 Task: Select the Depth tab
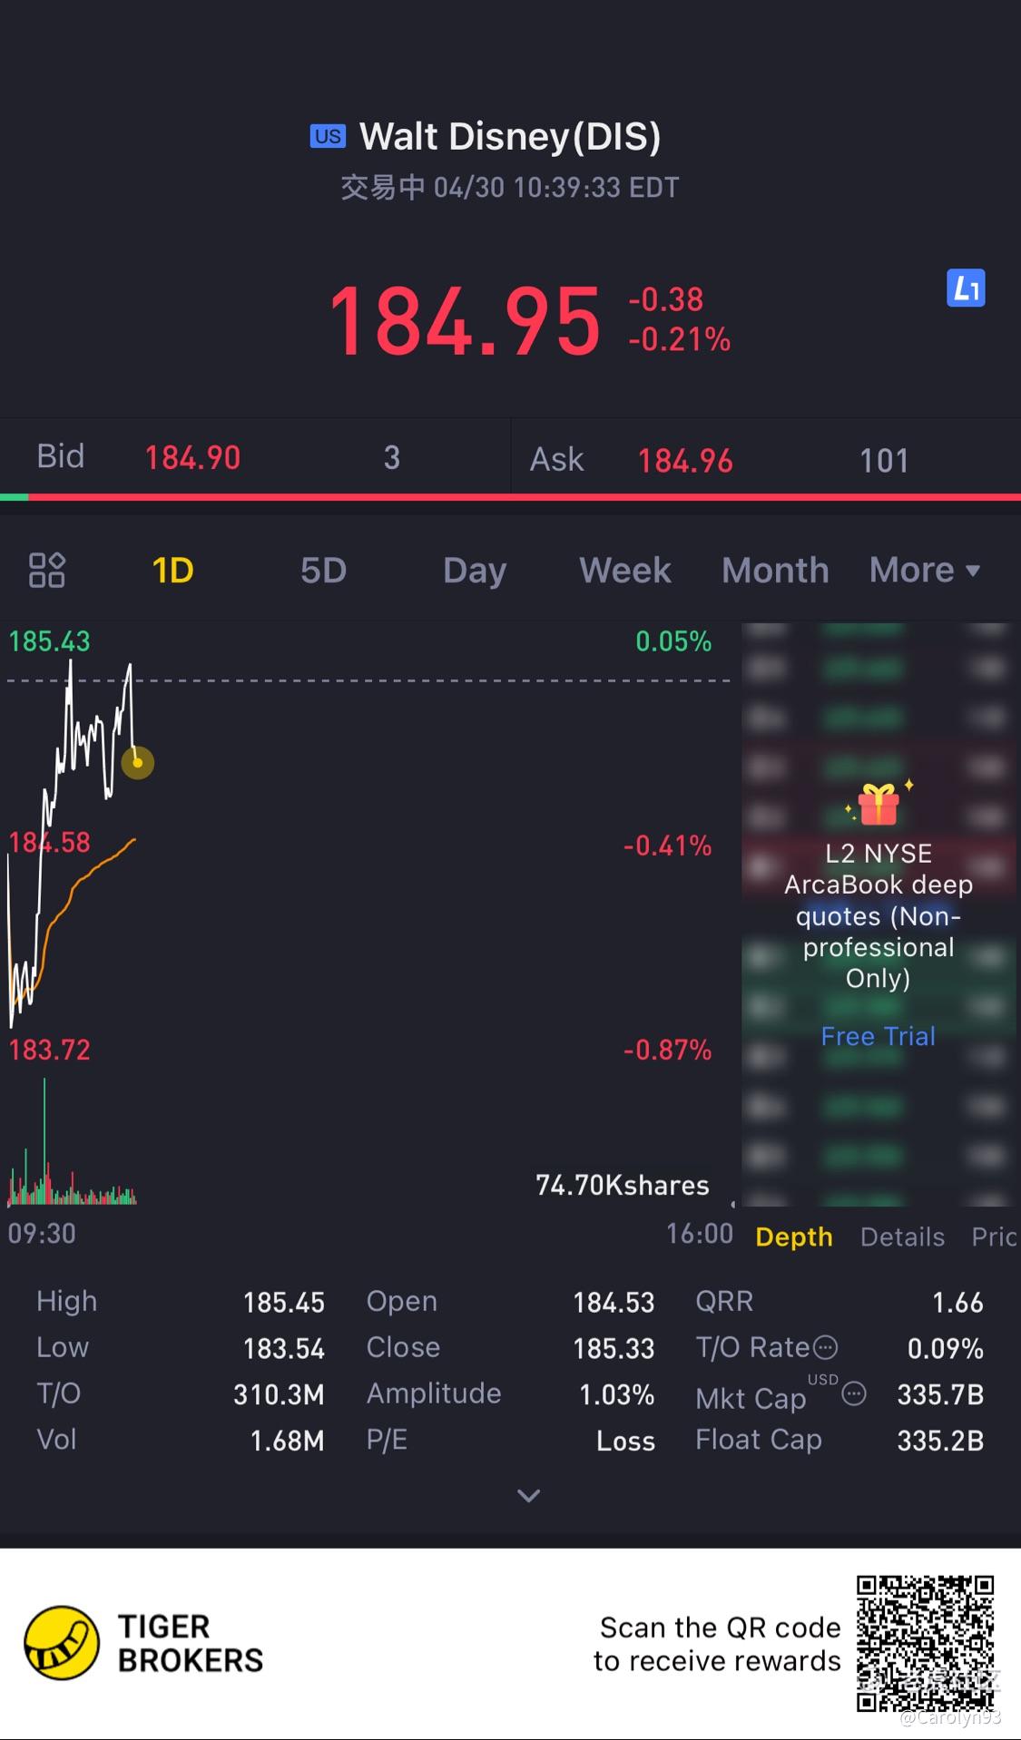tap(794, 1237)
